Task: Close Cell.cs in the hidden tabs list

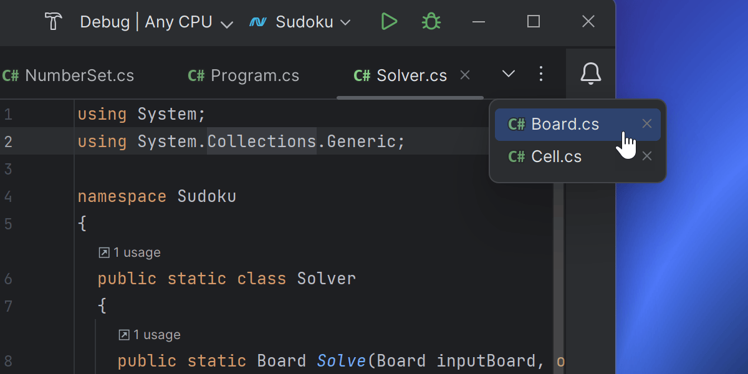Action: click(x=647, y=156)
